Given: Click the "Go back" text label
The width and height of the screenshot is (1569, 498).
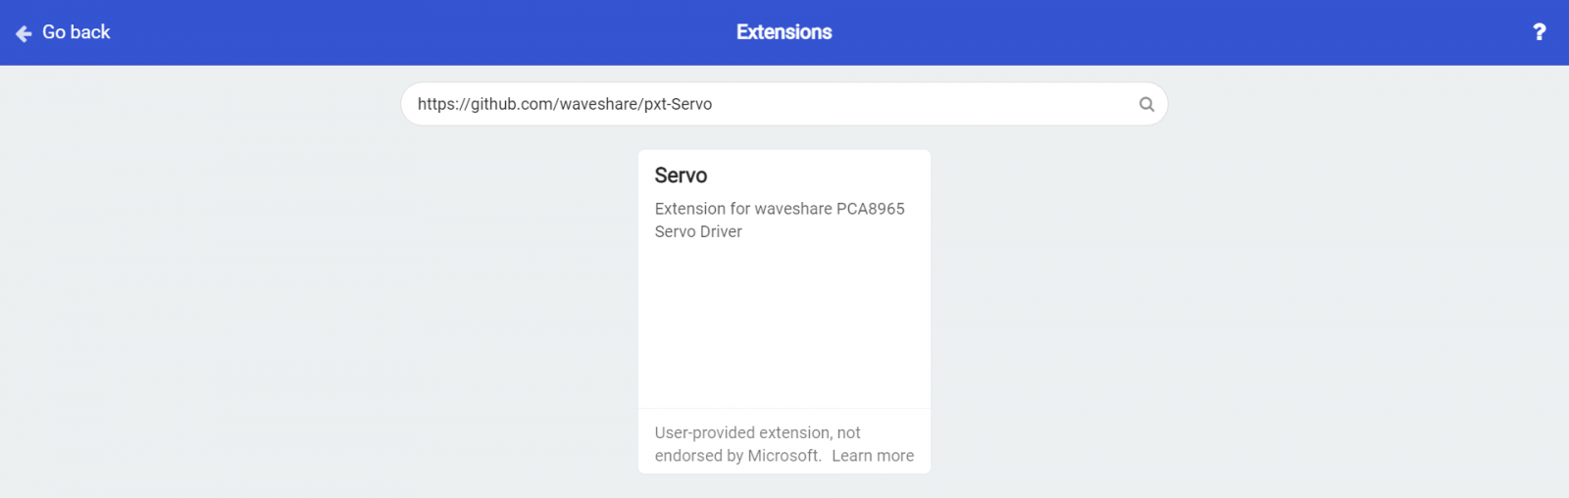Looking at the screenshot, I should pos(76,32).
